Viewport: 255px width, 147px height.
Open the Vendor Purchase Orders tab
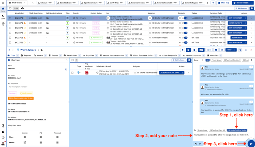pos(114,56)
